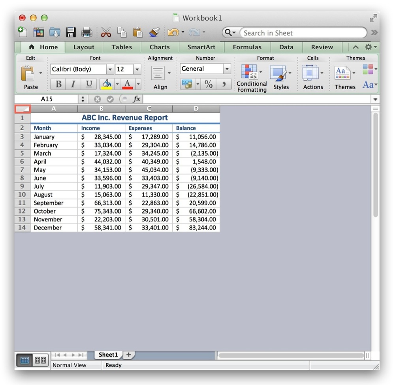Viewport: 395px width, 385px height.
Task: Open the search options magnifier dropdown
Action: tap(230, 32)
